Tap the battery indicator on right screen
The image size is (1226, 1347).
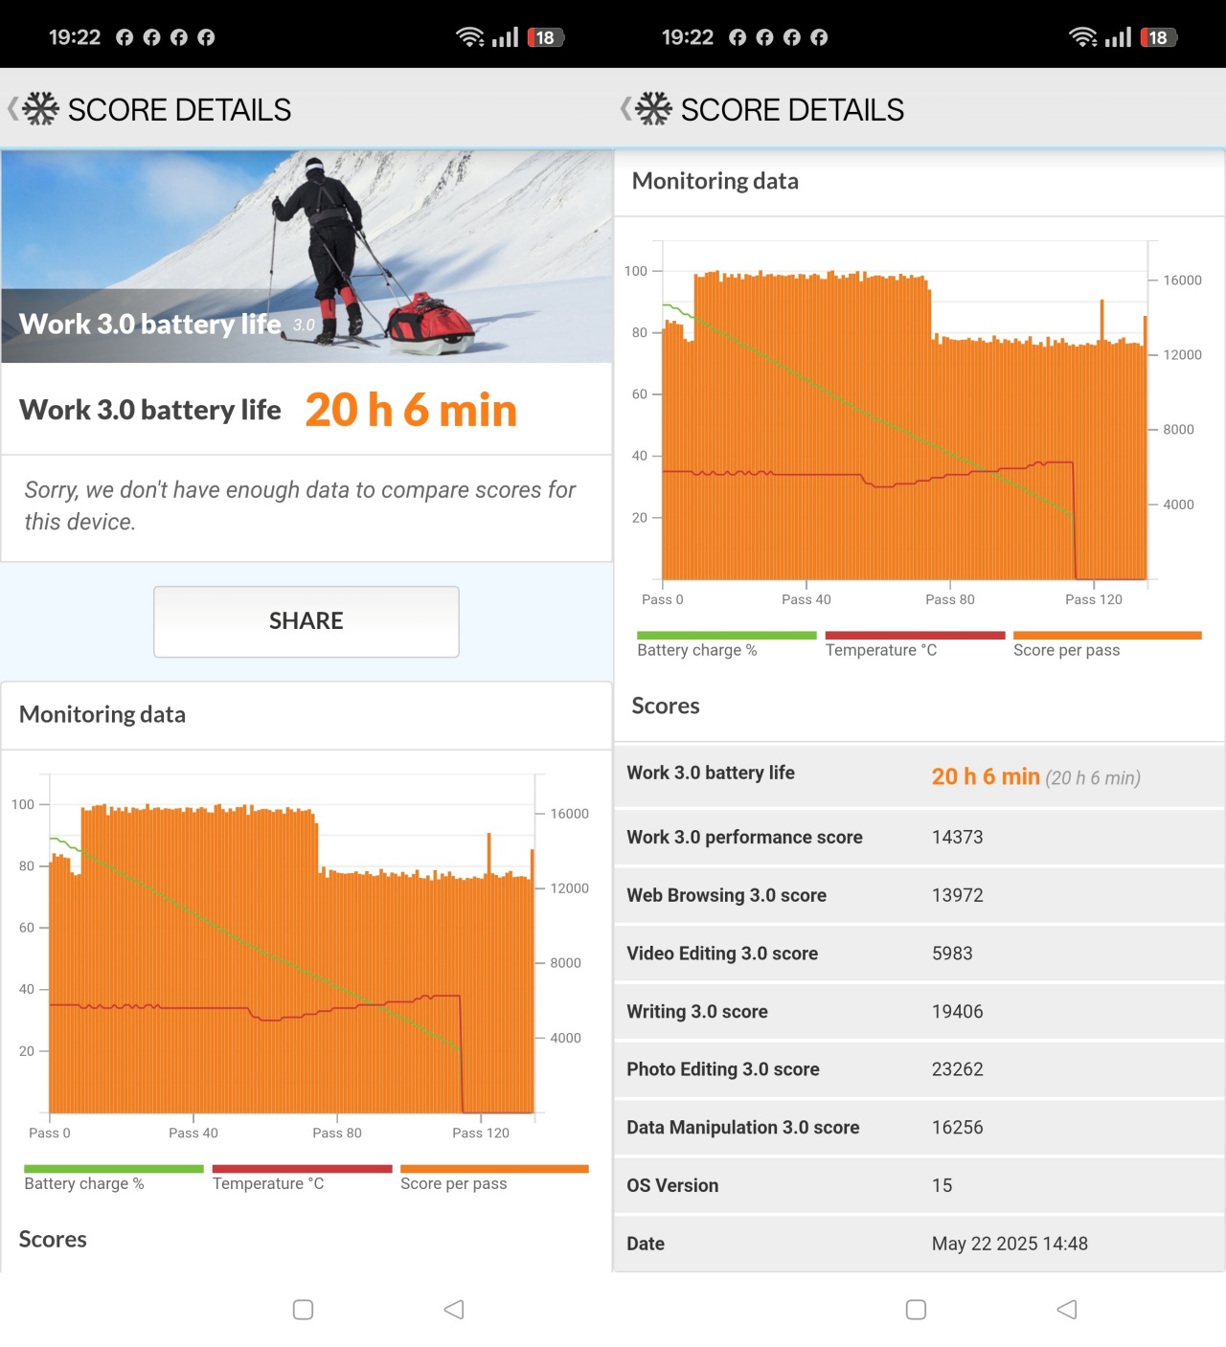tap(1158, 37)
